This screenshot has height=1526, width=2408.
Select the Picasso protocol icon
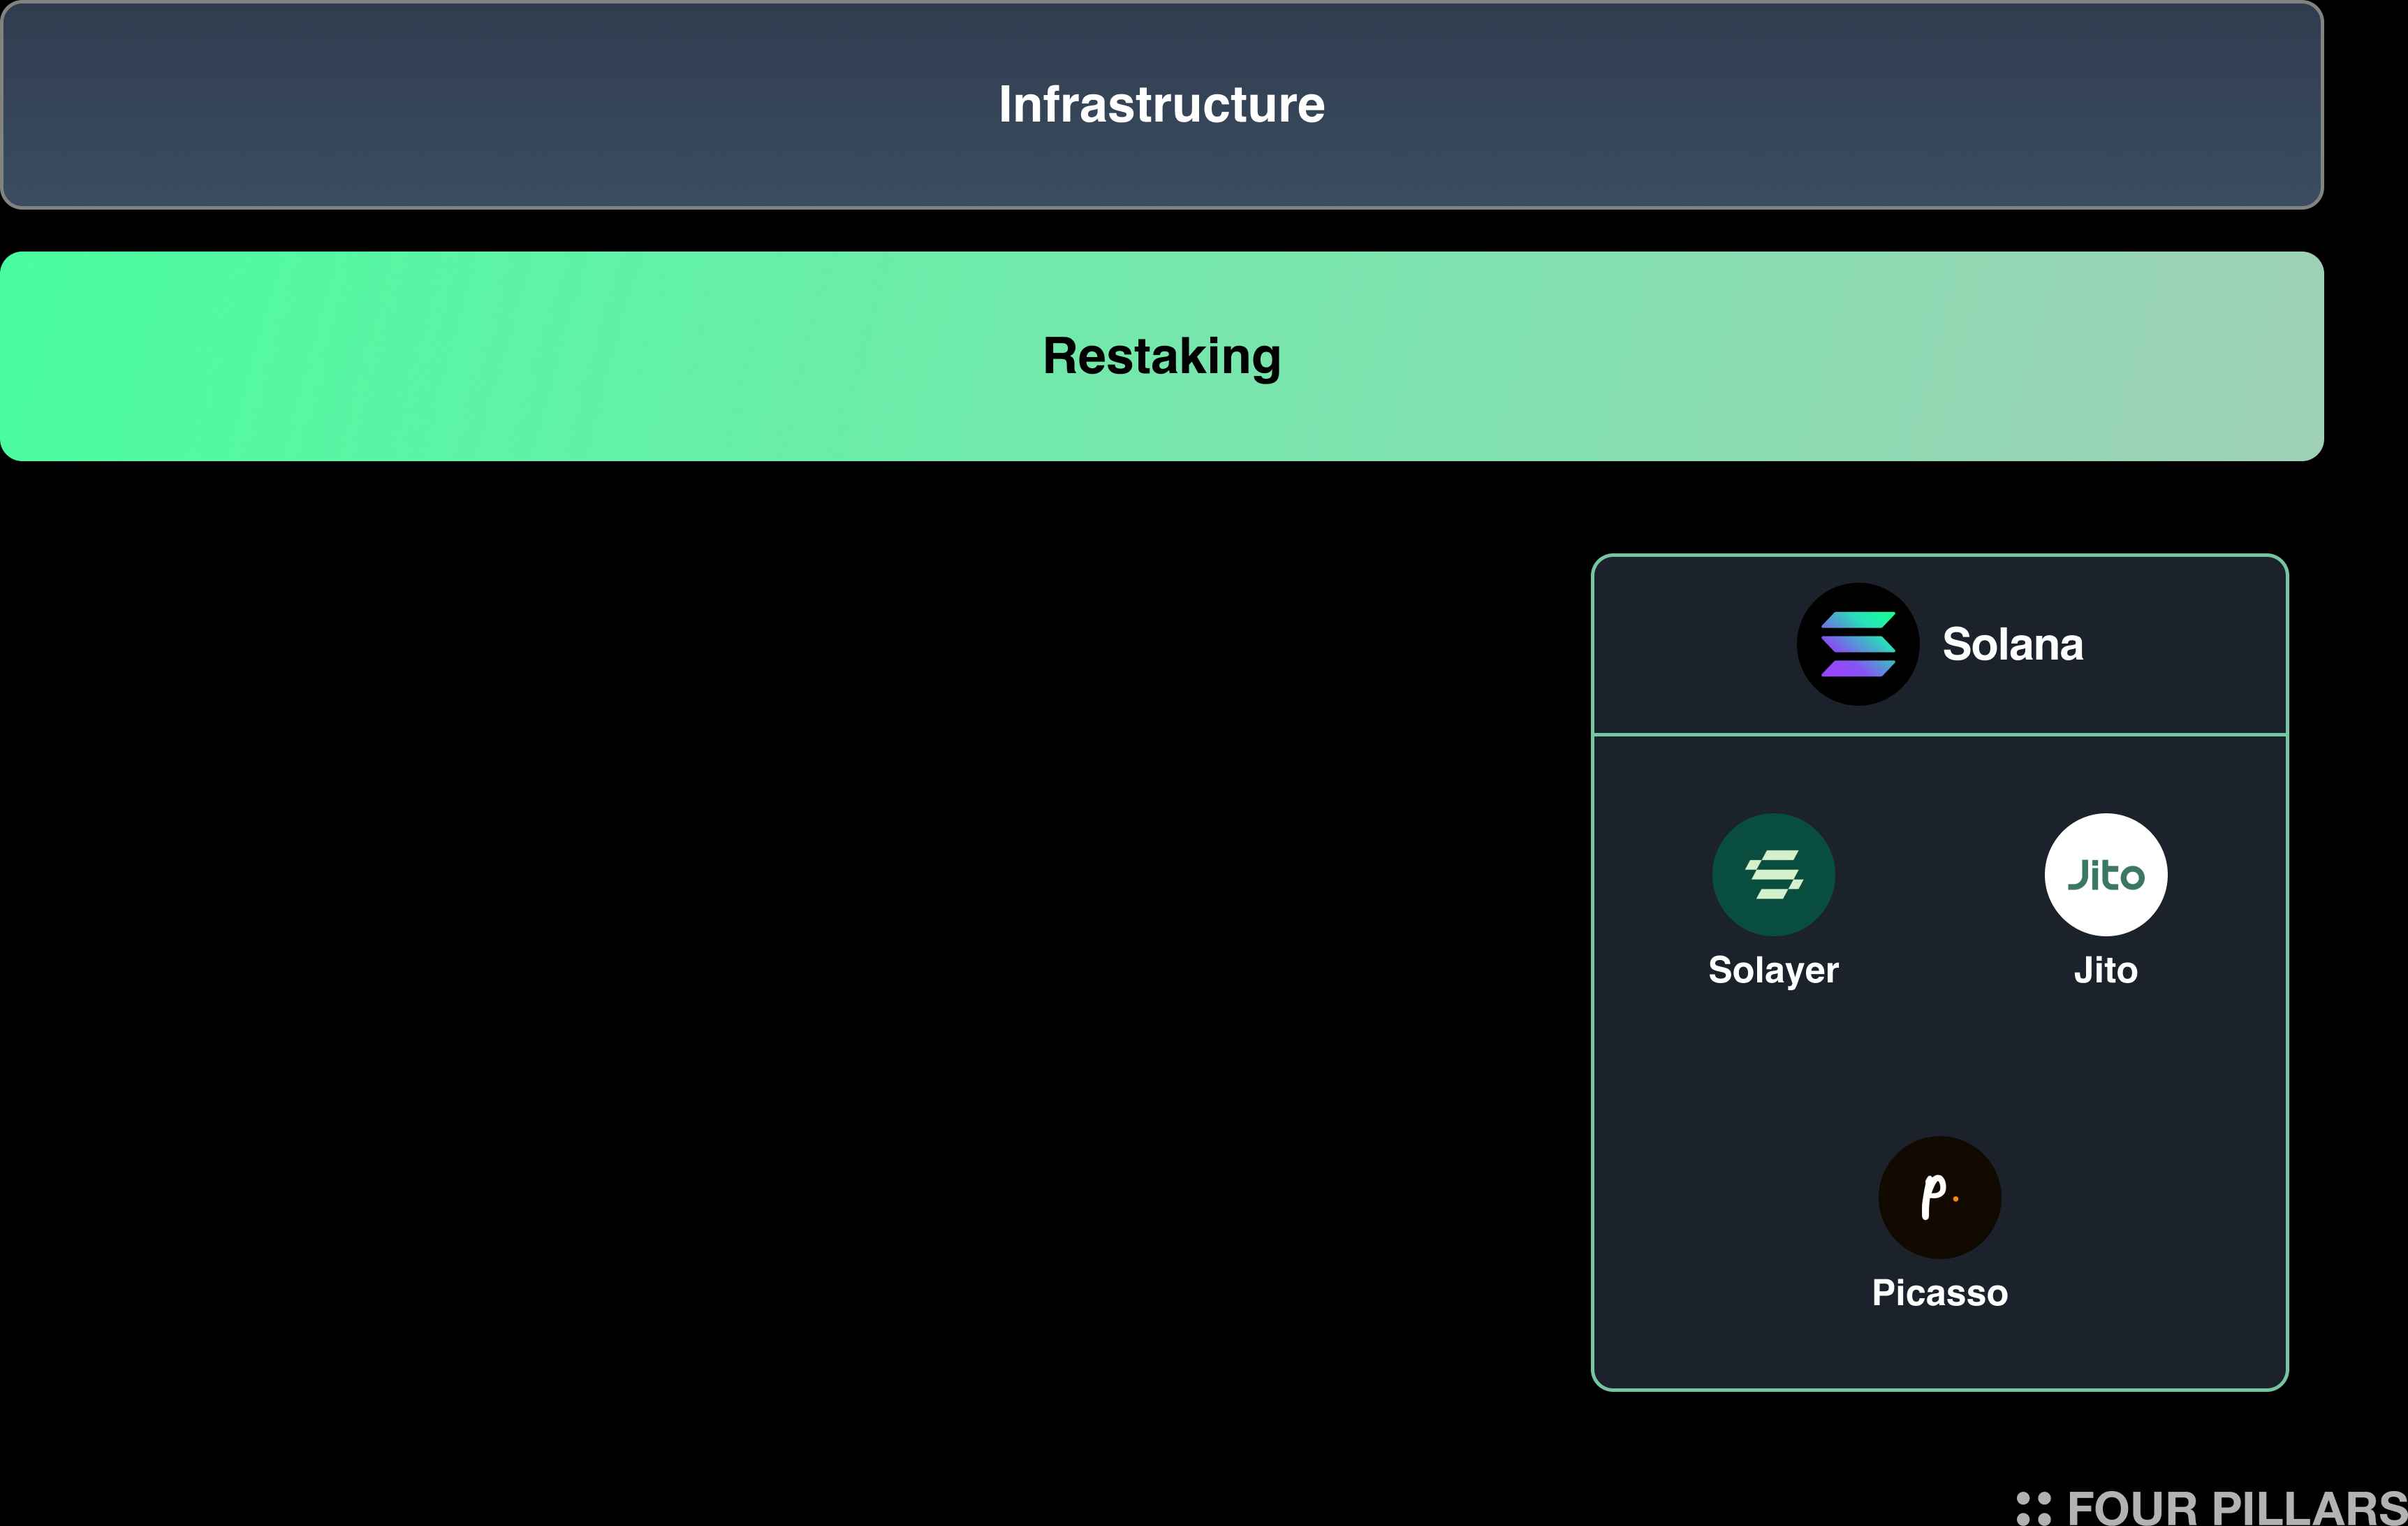[x=1939, y=1198]
